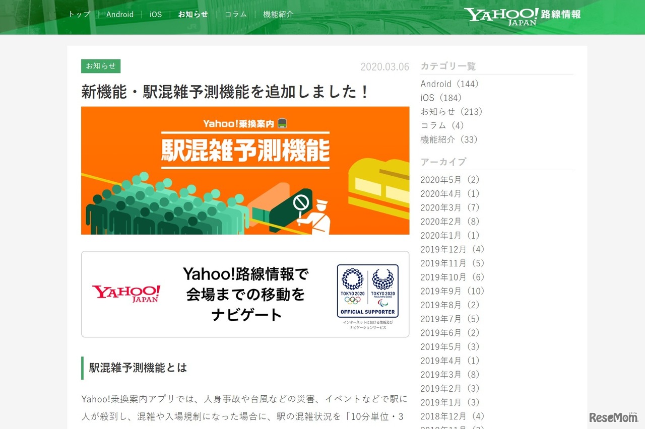
Task: Open the 2020年2月（8）archive
Action: pos(450,222)
